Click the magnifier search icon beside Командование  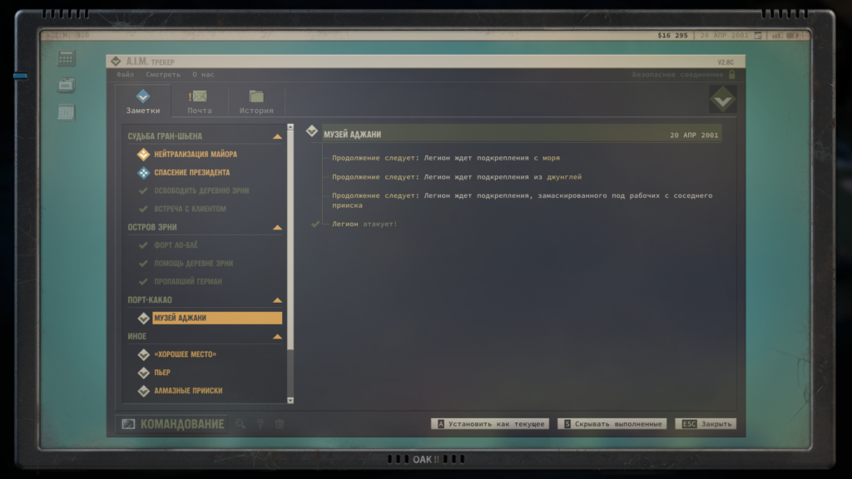(x=240, y=424)
